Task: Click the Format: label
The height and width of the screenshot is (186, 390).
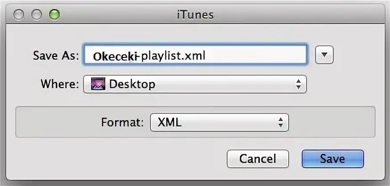Action: point(122,122)
